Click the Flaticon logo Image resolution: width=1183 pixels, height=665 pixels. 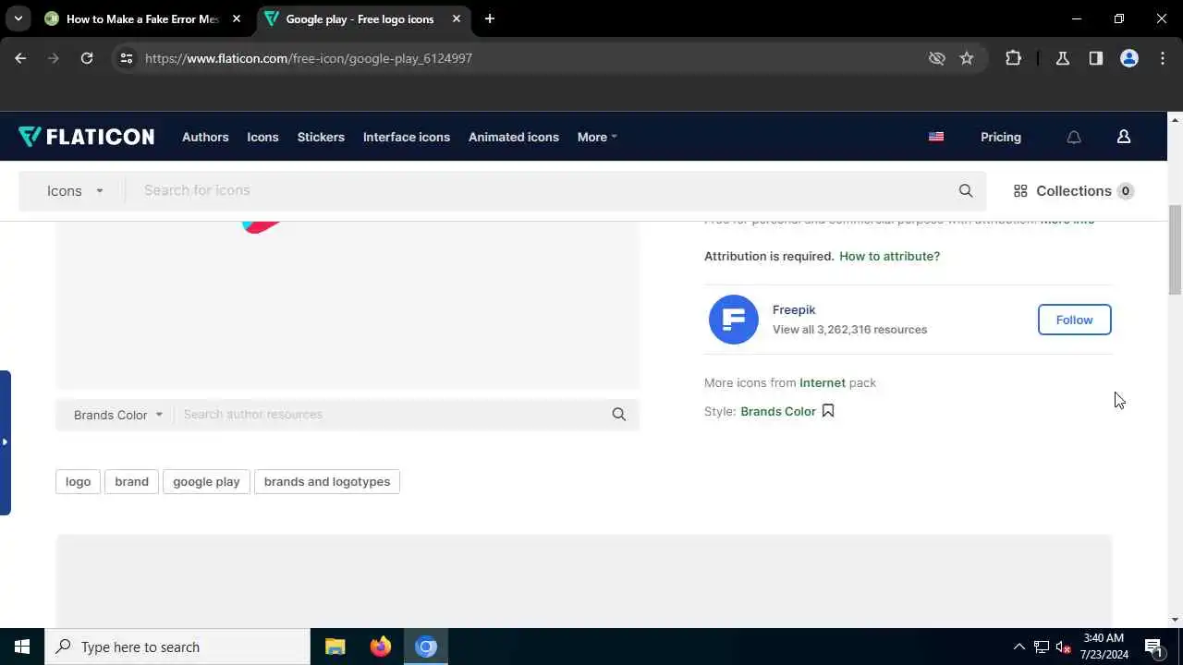pos(86,137)
